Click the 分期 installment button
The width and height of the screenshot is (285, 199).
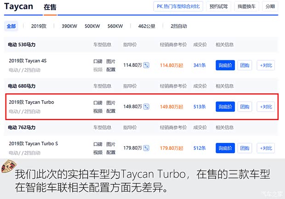tap(270, 6)
